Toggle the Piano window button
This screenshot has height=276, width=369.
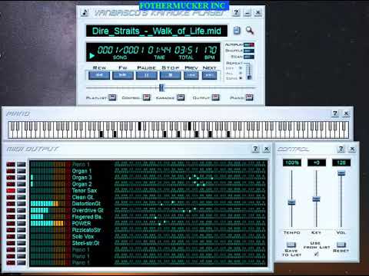coord(249,97)
